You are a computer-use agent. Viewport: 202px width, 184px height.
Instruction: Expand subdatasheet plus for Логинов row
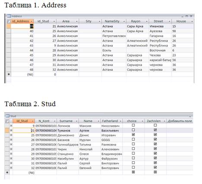11,126
